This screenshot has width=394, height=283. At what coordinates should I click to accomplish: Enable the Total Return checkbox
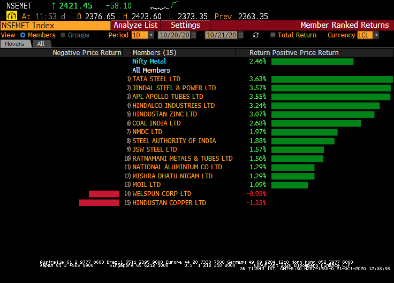point(273,35)
